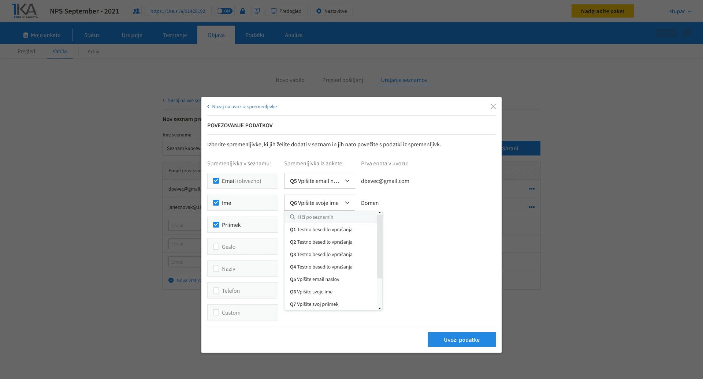Image resolution: width=703 pixels, height=379 pixels.
Task: Click the search magnifier in question list
Action: click(x=293, y=217)
